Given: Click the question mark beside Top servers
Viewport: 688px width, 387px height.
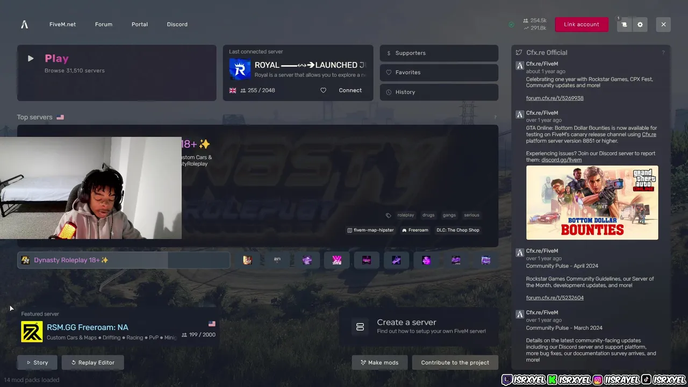Looking at the screenshot, I should tap(495, 117).
